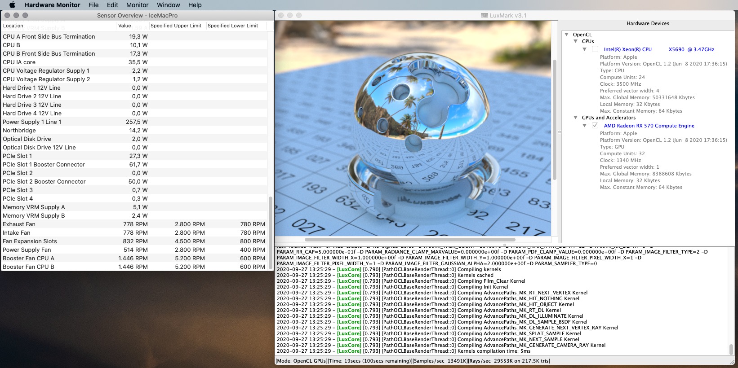Screen dimensions: 738x368
Task: Click the LuxMark render vertical scrollbar
Action: pyautogui.click(x=554, y=119)
